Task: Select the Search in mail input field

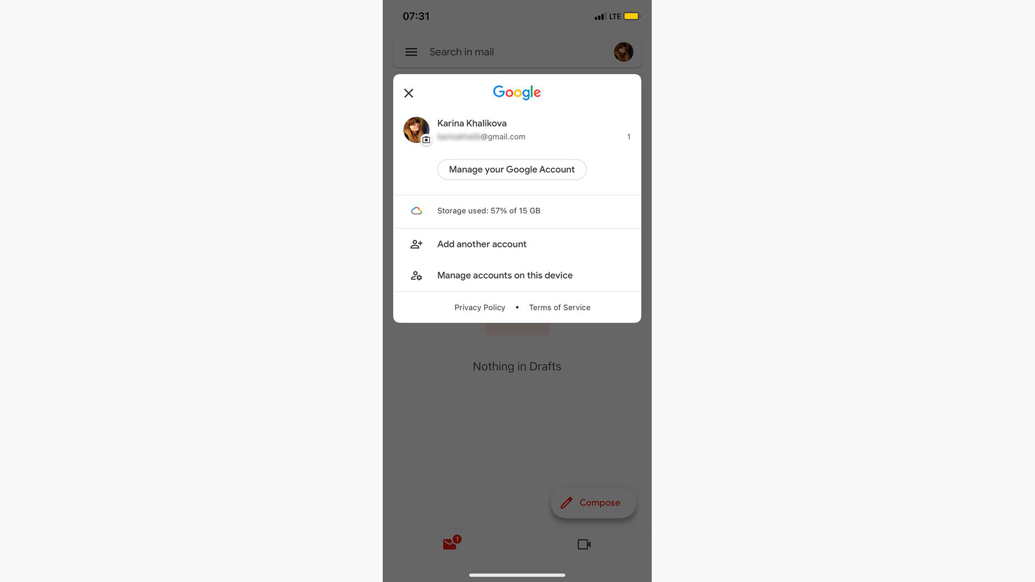Action: click(517, 52)
